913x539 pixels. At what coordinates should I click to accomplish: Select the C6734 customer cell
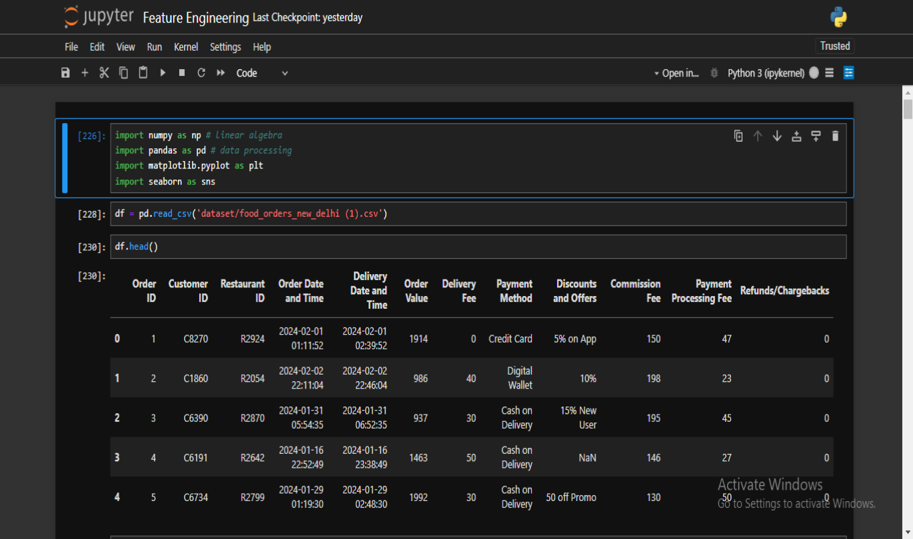(x=196, y=498)
